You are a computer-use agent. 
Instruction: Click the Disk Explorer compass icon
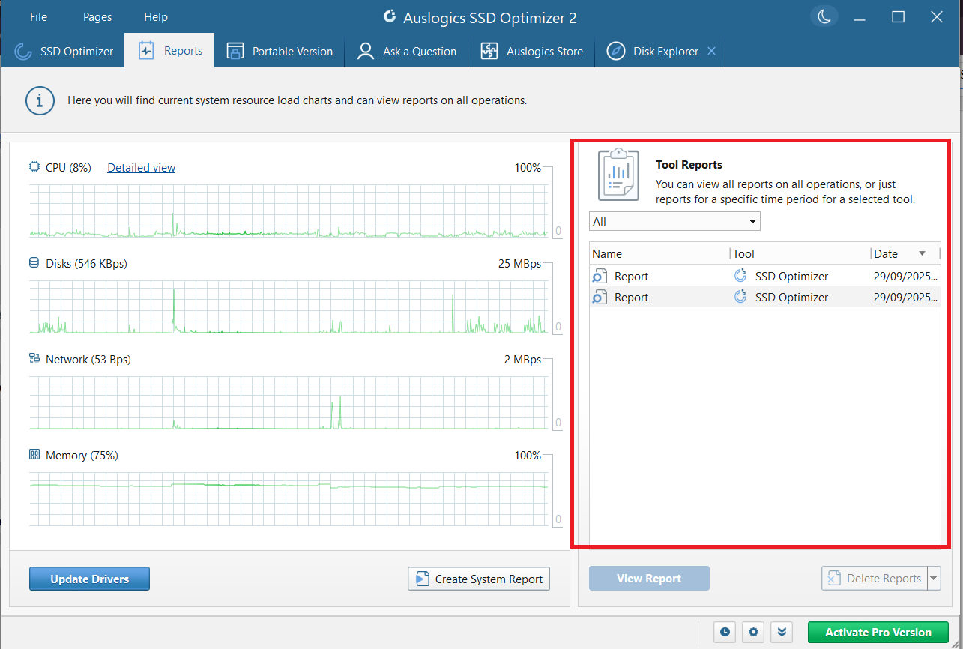[x=616, y=51]
